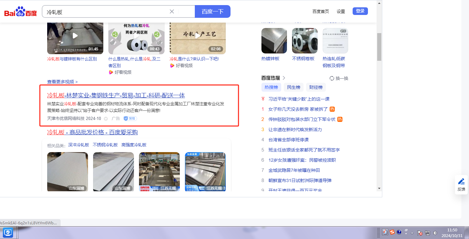The image size is (469, 239).
Task: Switch to the 财经榜 tab
Action: [316, 87]
